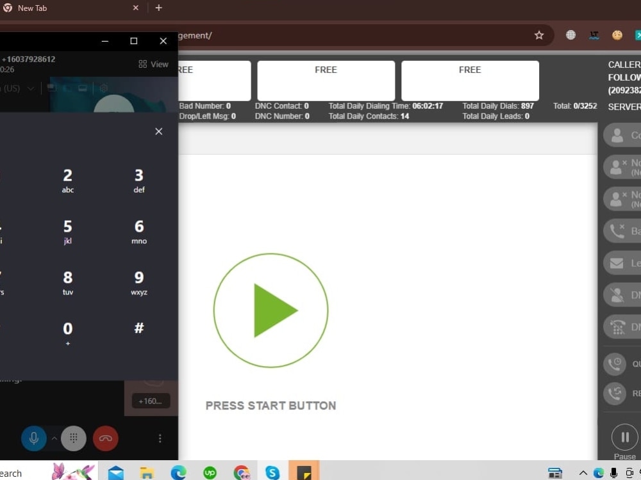The width and height of the screenshot is (641, 480).
Task: Open File Explorer from the taskbar
Action: tap(147, 473)
